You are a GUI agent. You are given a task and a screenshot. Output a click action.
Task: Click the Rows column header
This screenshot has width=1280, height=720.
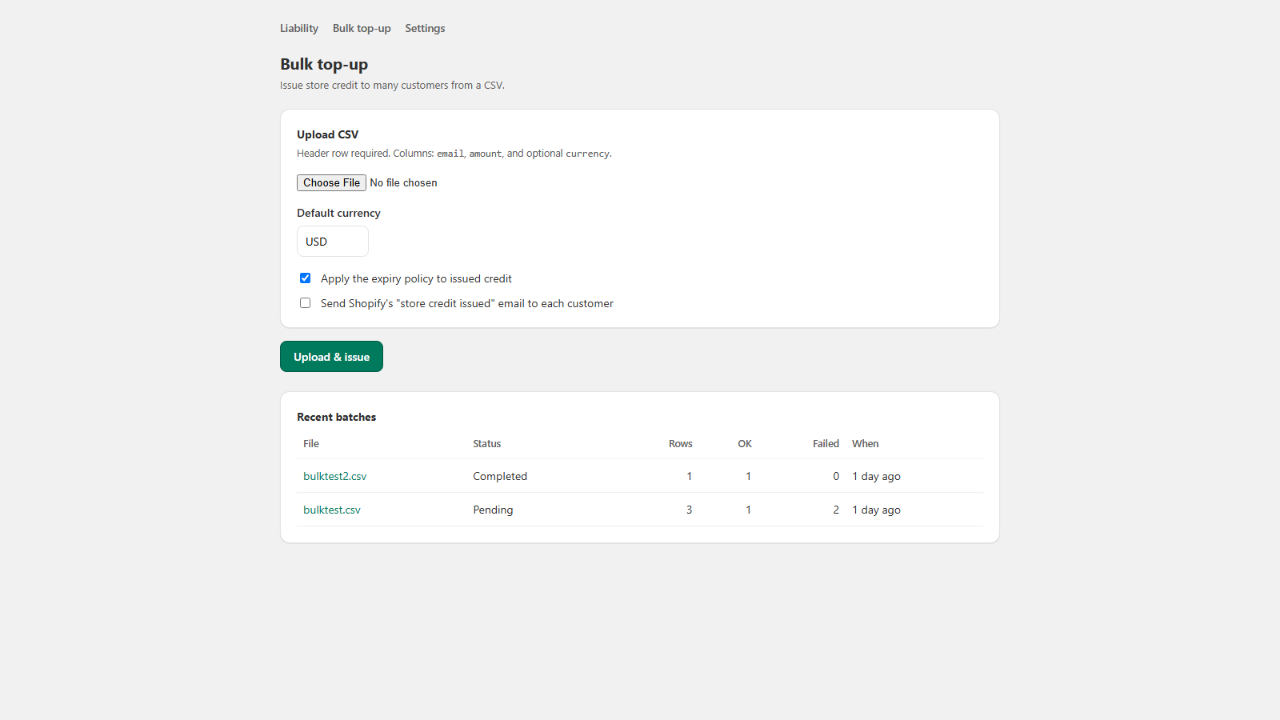681,443
